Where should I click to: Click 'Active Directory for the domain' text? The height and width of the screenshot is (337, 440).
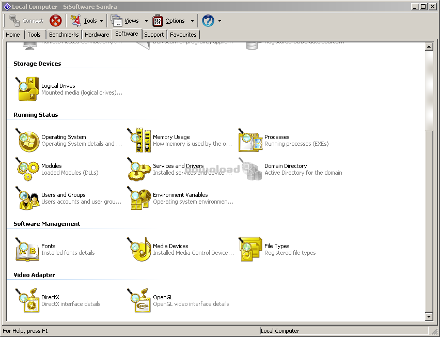[303, 173]
